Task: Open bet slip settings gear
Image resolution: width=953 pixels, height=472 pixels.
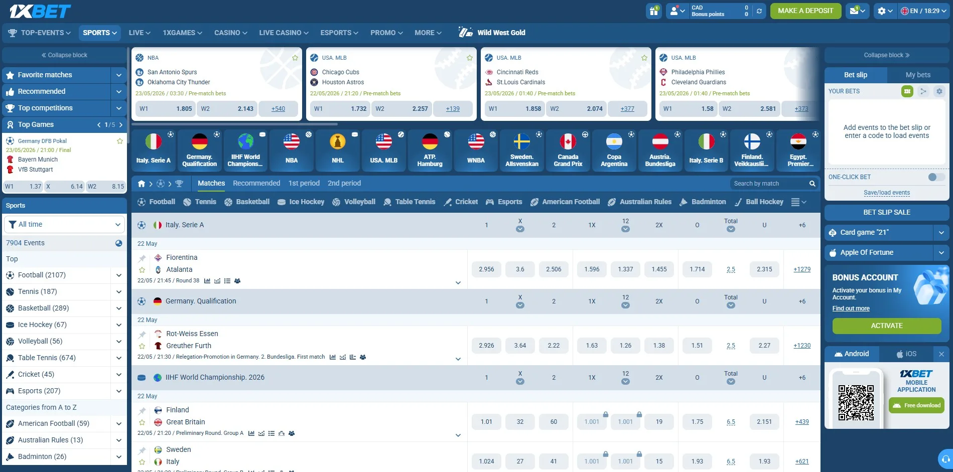Action: (939, 91)
